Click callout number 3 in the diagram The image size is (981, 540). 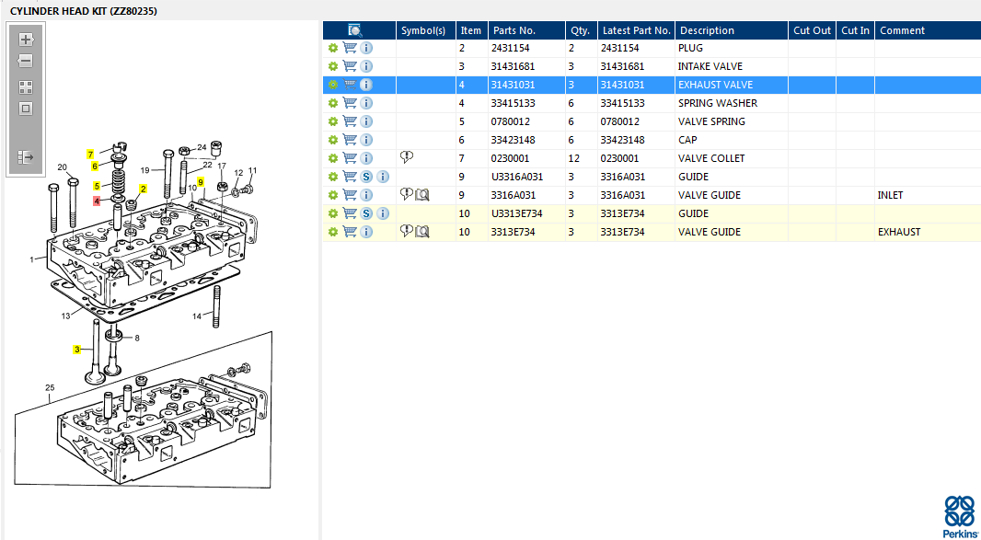(78, 350)
